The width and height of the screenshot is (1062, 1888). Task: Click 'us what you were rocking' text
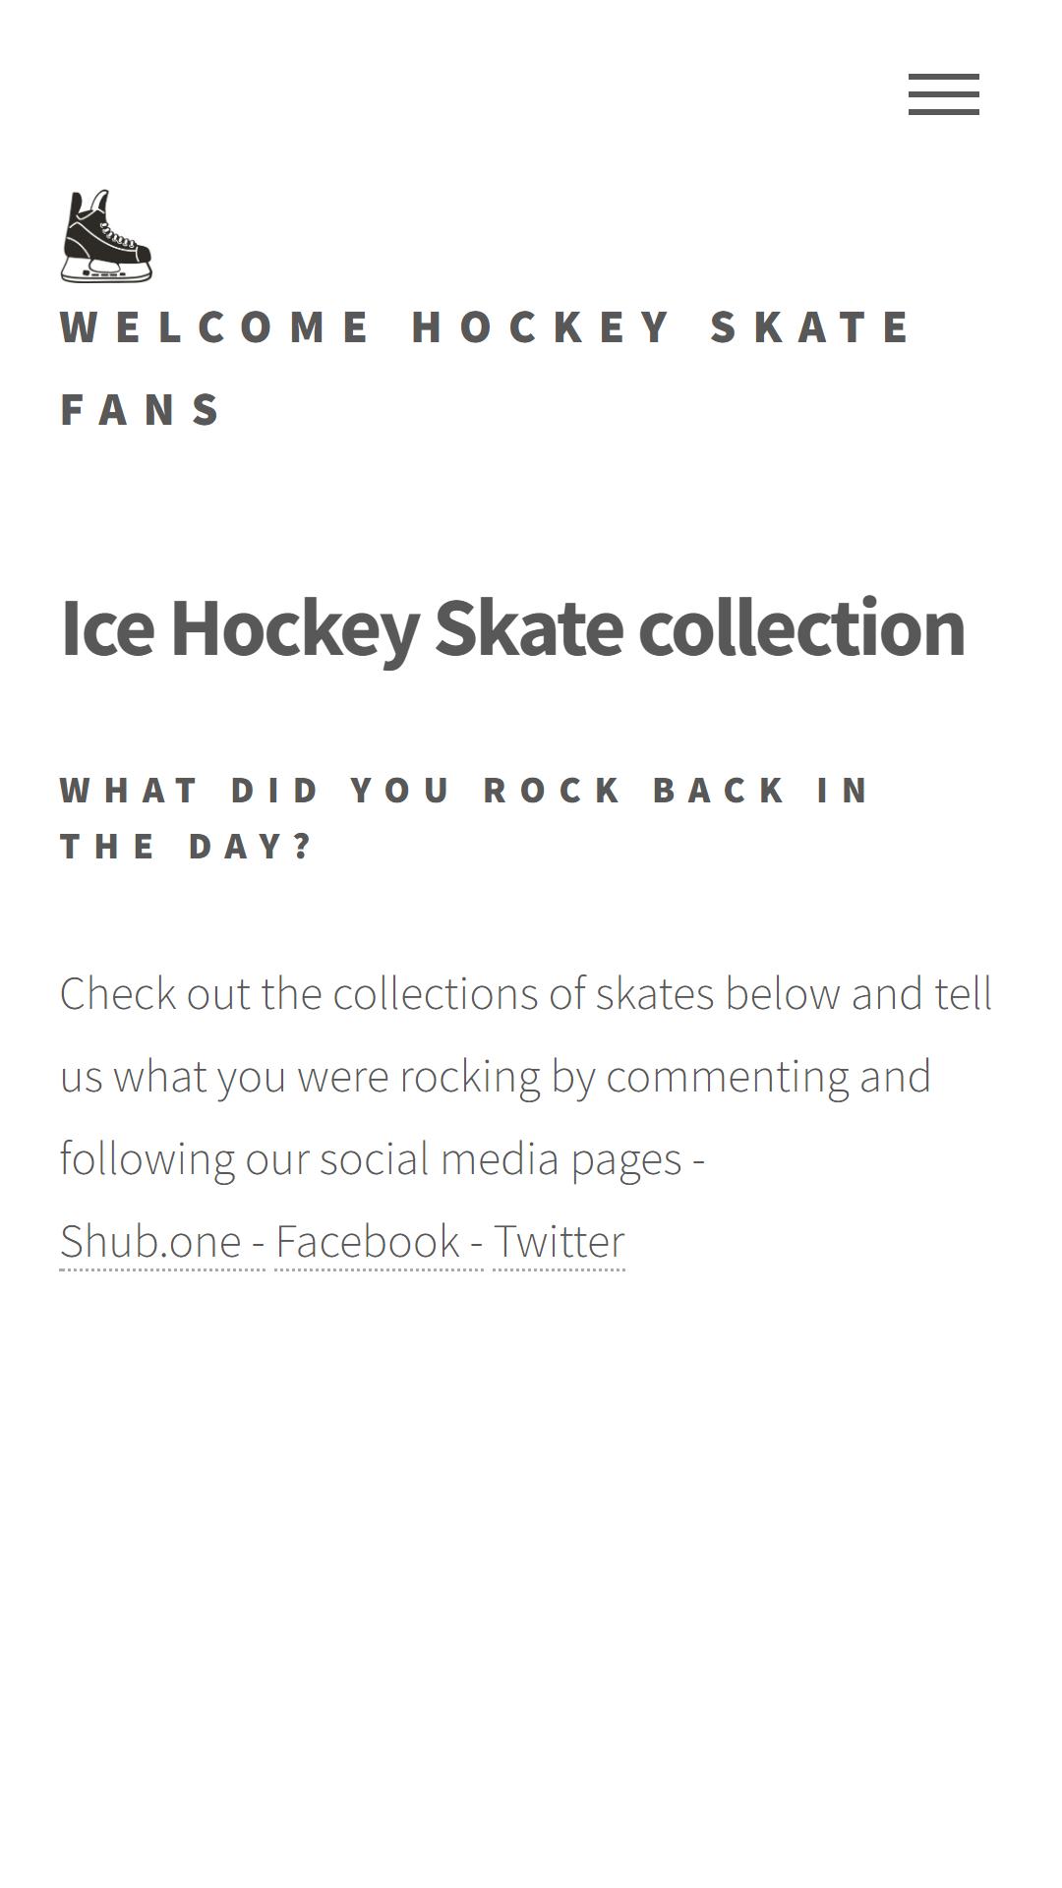point(300,1077)
